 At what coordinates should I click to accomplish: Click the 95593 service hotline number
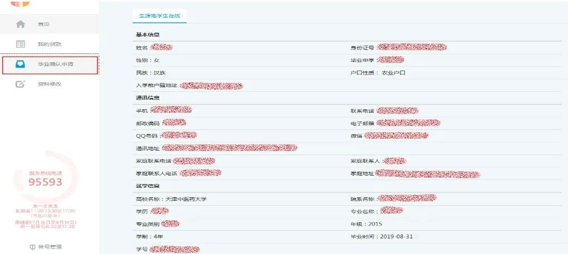45,182
